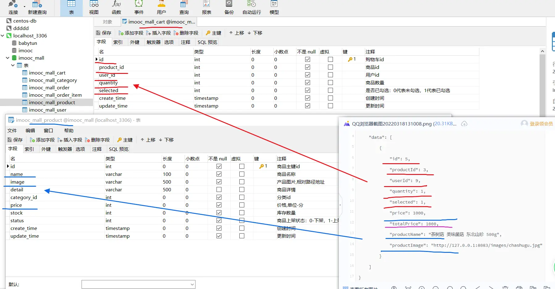Open the 备份 (Backup) toolbar icon
This screenshot has width=555, height=289.
tap(229, 7)
